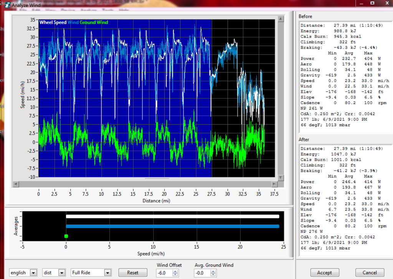Click the Averages axis label
This screenshot has width=393, height=279.
16,226
